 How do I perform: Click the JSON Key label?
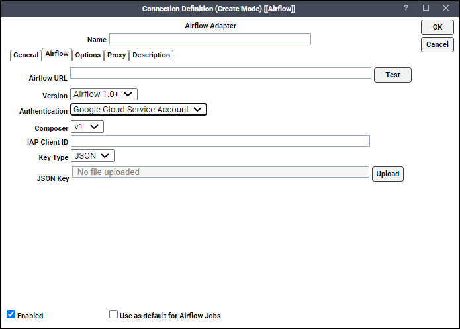(x=53, y=178)
